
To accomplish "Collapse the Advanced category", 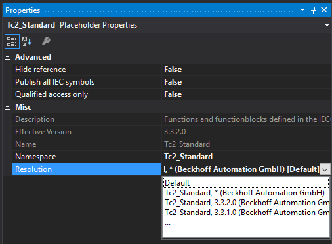I will pos(8,57).
